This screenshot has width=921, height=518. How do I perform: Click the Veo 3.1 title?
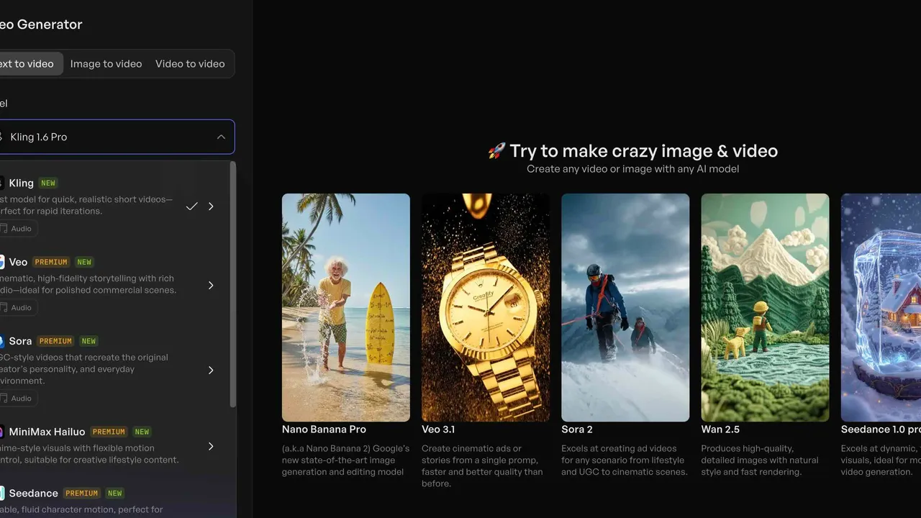(438, 430)
